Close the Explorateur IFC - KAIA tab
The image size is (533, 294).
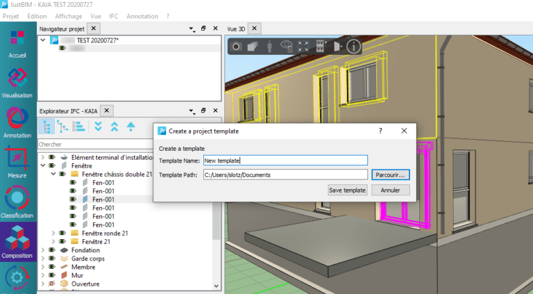[106, 111]
